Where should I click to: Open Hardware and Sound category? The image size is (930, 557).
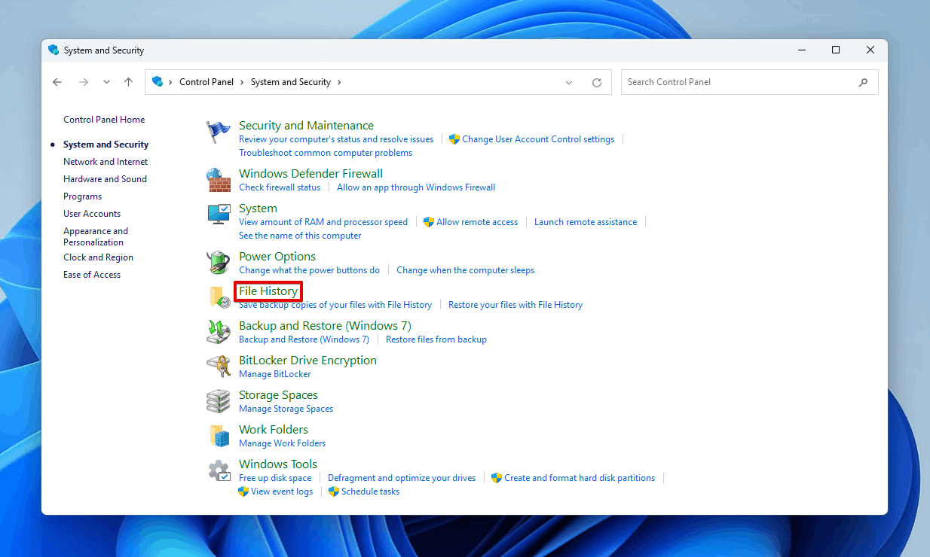tap(105, 179)
